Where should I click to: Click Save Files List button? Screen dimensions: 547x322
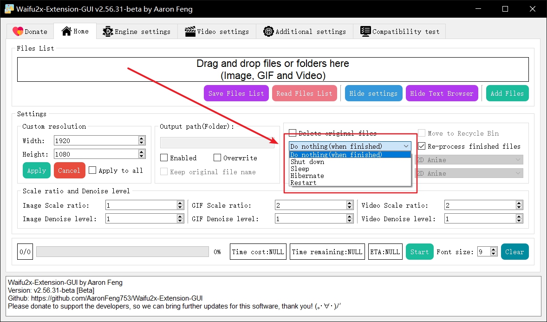point(236,93)
